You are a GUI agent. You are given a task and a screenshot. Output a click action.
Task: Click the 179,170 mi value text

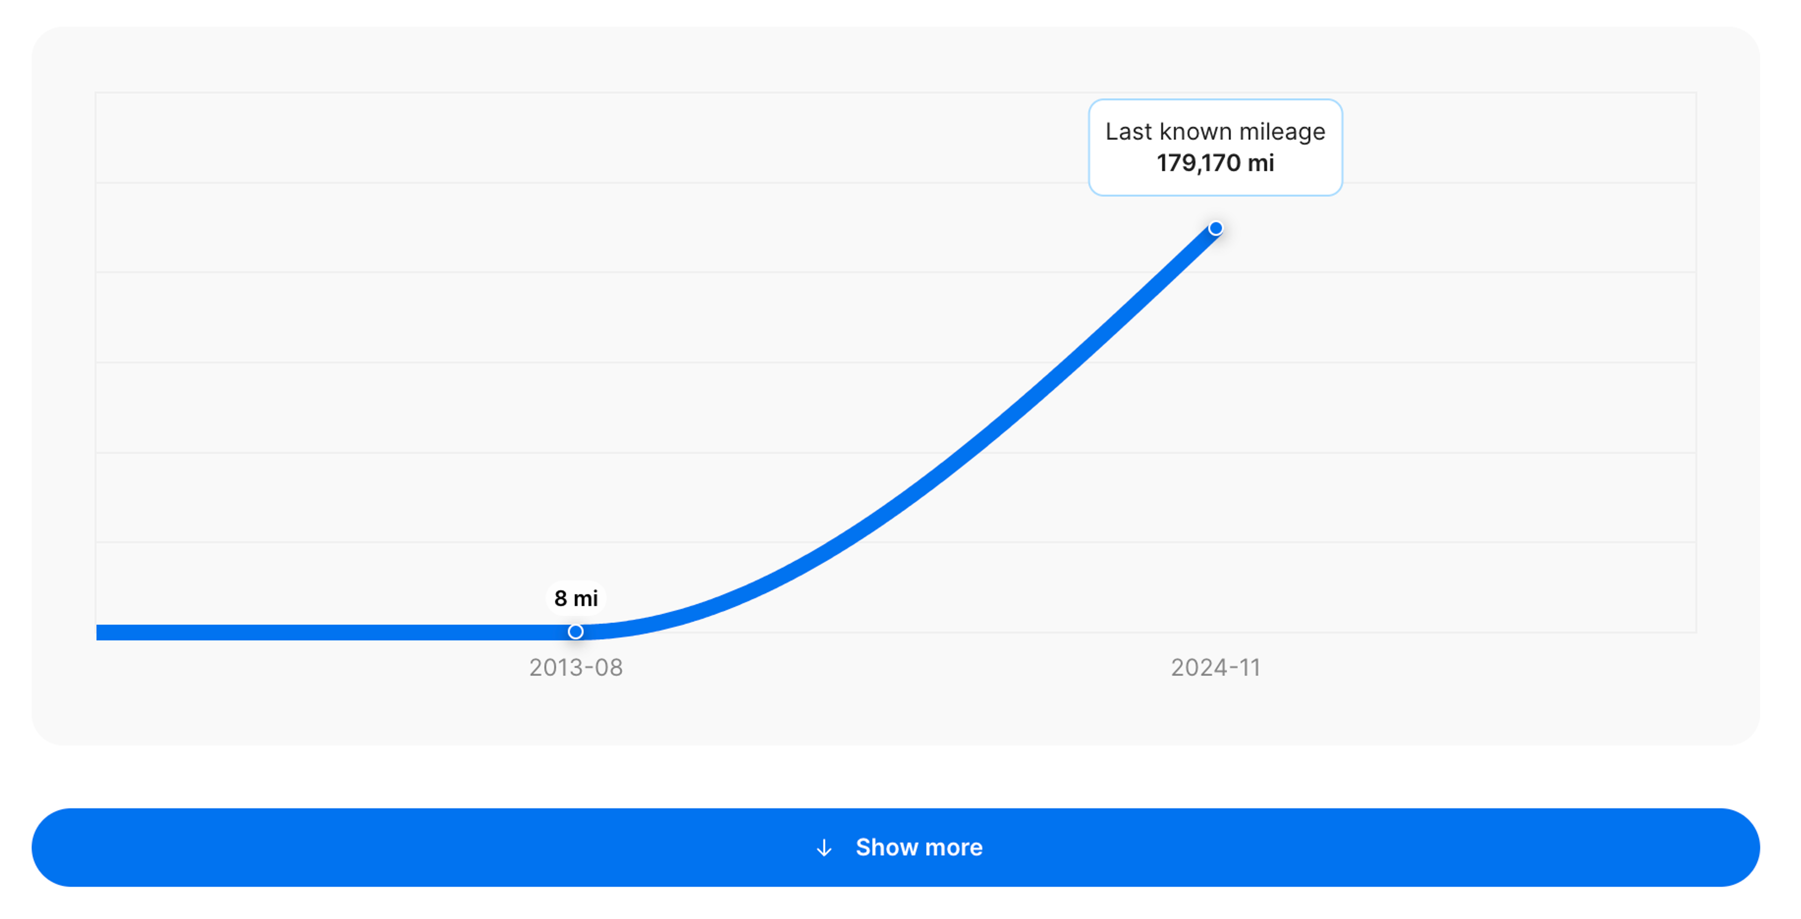tap(1215, 164)
